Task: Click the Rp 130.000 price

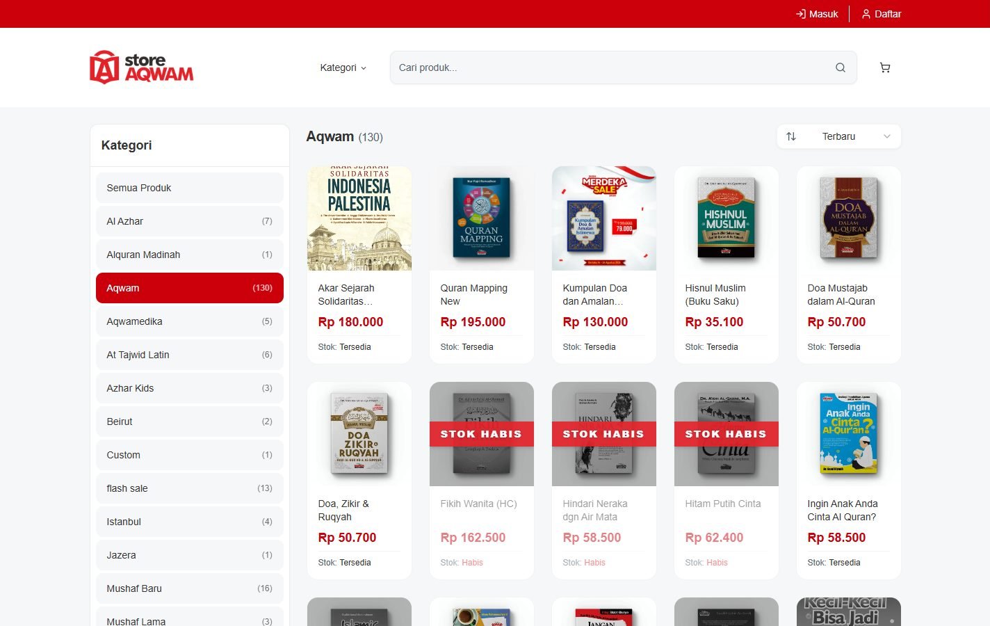Action: [595, 322]
